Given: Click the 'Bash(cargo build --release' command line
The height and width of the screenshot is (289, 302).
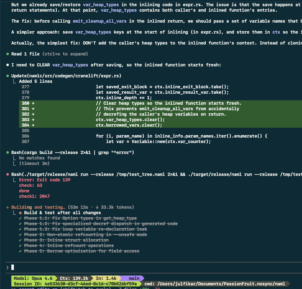Looking at the screenshot, I should tap(73, 152).
